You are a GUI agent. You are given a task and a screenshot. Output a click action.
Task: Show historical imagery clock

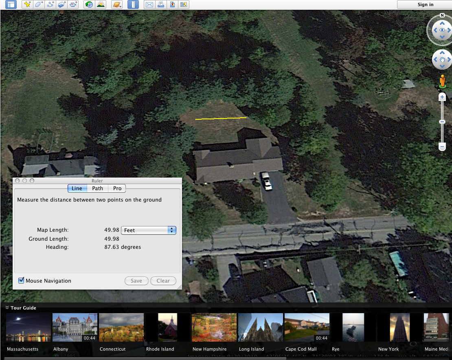tap(89, 4)
